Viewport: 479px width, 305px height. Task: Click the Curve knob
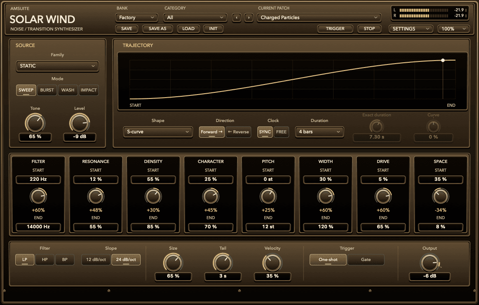[x=433, y=126]
